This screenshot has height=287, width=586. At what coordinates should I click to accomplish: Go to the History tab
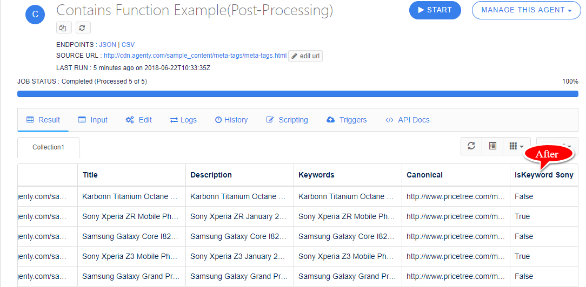(231, 120)
